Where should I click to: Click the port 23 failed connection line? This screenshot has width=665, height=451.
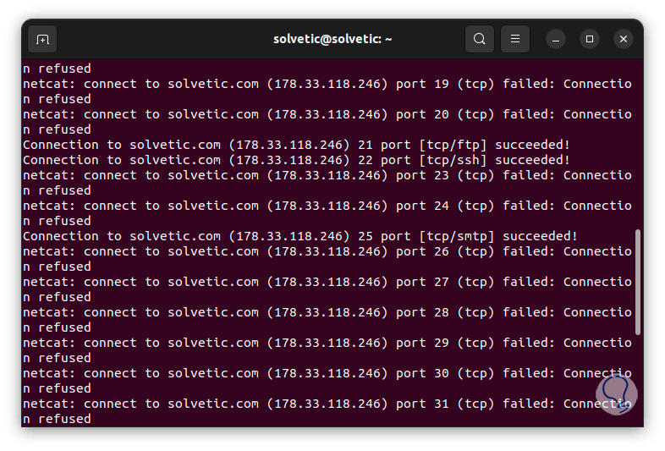pyautogui.click(x=327, y=175)
